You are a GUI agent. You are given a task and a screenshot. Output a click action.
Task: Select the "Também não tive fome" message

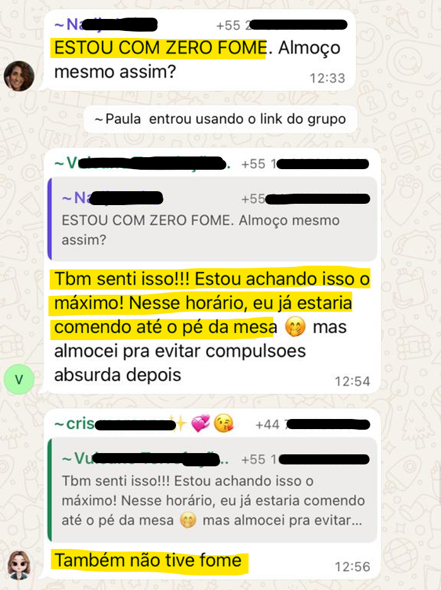148,560
